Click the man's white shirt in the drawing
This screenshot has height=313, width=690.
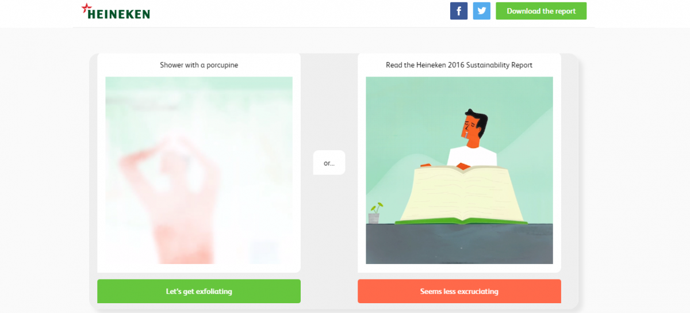[x=471, y=154]
